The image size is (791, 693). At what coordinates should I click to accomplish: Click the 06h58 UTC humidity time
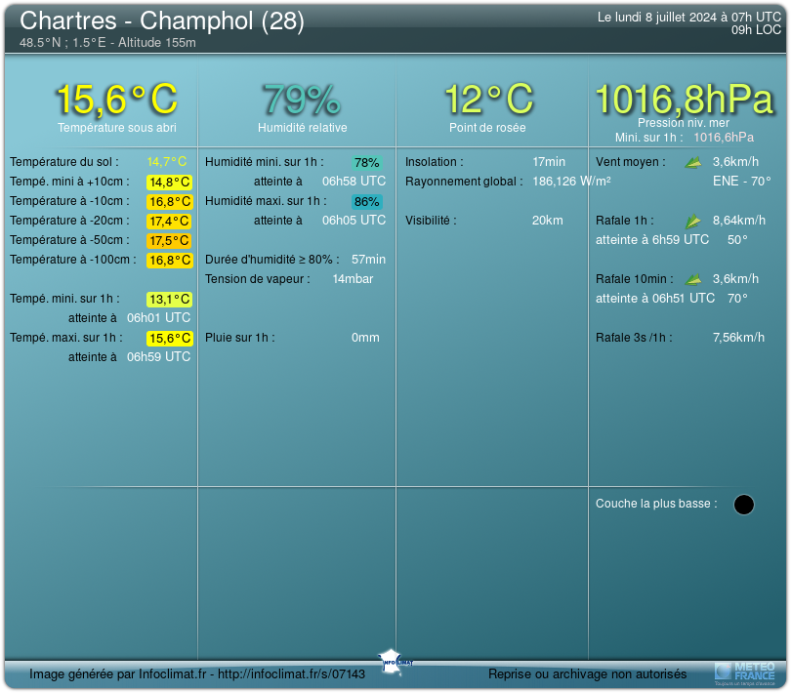354,182
